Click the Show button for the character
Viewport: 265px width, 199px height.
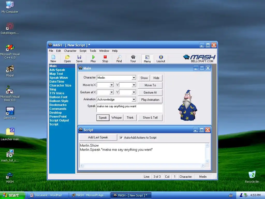pyautogui.click(x=144, y=78)
